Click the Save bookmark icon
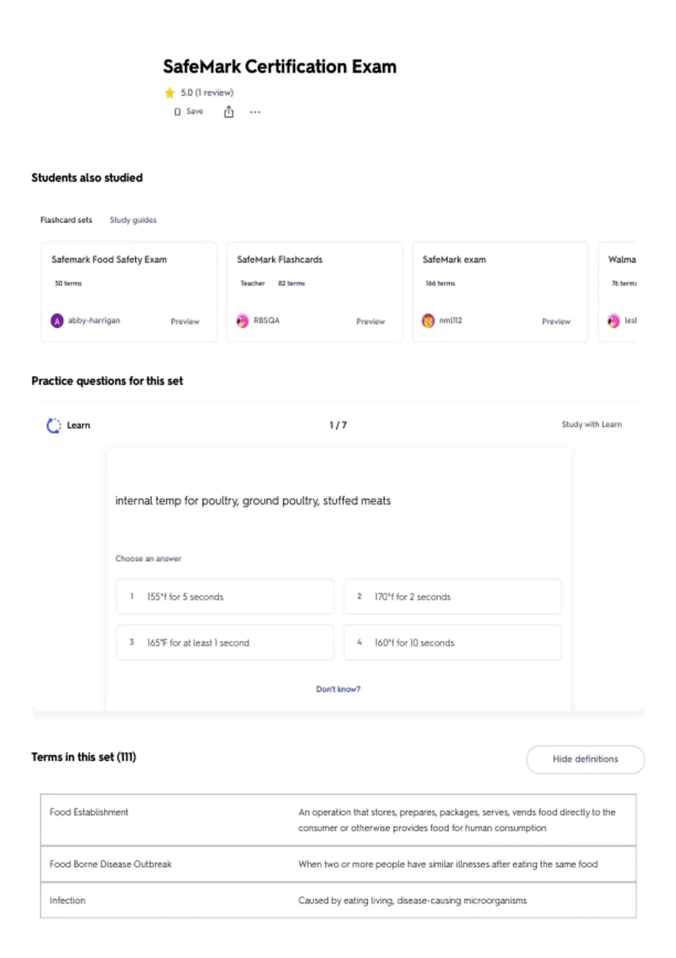Screen dimensions: 676x958 tap(177, 112)
